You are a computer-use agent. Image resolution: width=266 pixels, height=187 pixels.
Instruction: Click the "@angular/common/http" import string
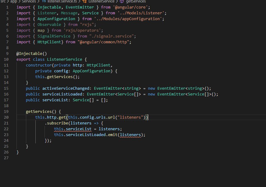103,42
